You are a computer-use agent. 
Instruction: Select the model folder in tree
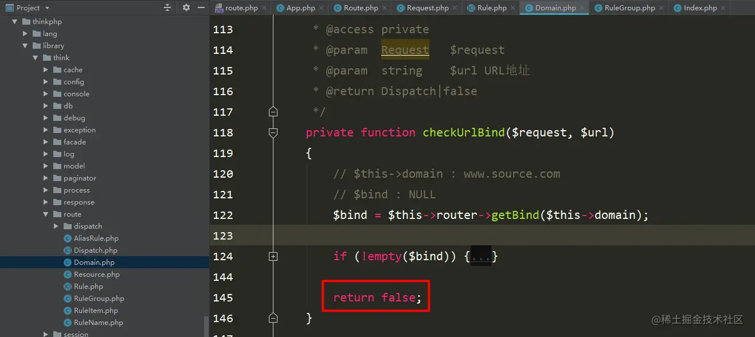[74, 166]
